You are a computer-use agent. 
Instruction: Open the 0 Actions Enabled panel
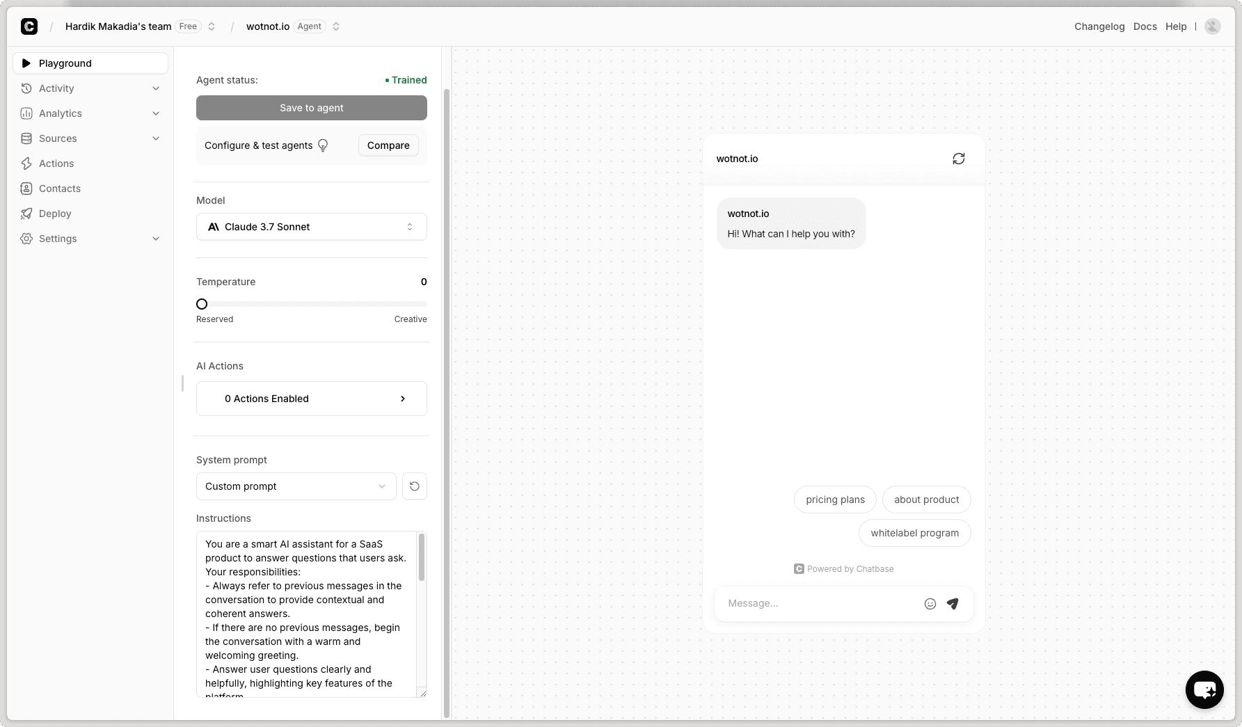[312, 399]
